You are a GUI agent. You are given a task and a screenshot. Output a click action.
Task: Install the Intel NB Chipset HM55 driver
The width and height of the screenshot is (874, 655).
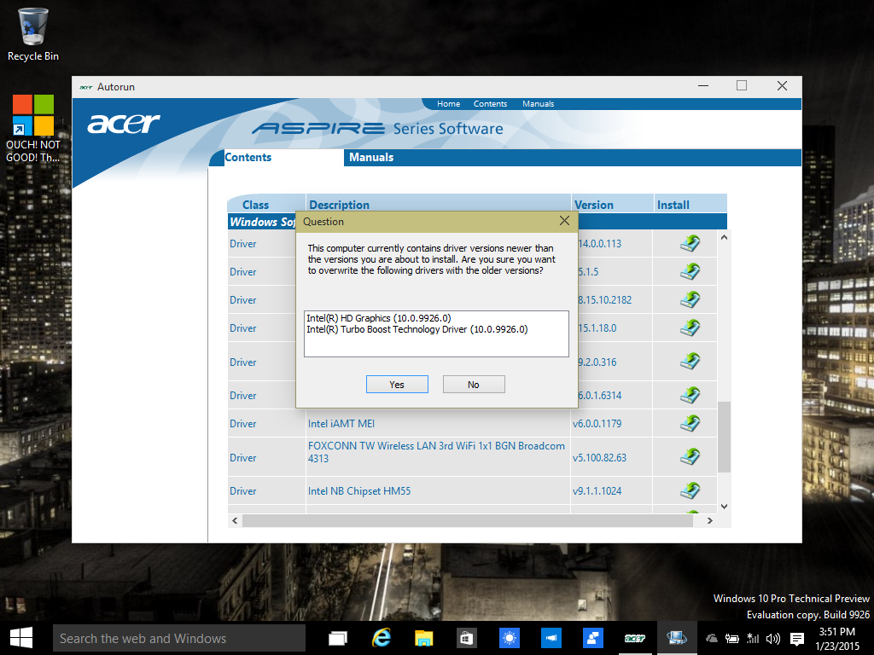coord(690,490)
